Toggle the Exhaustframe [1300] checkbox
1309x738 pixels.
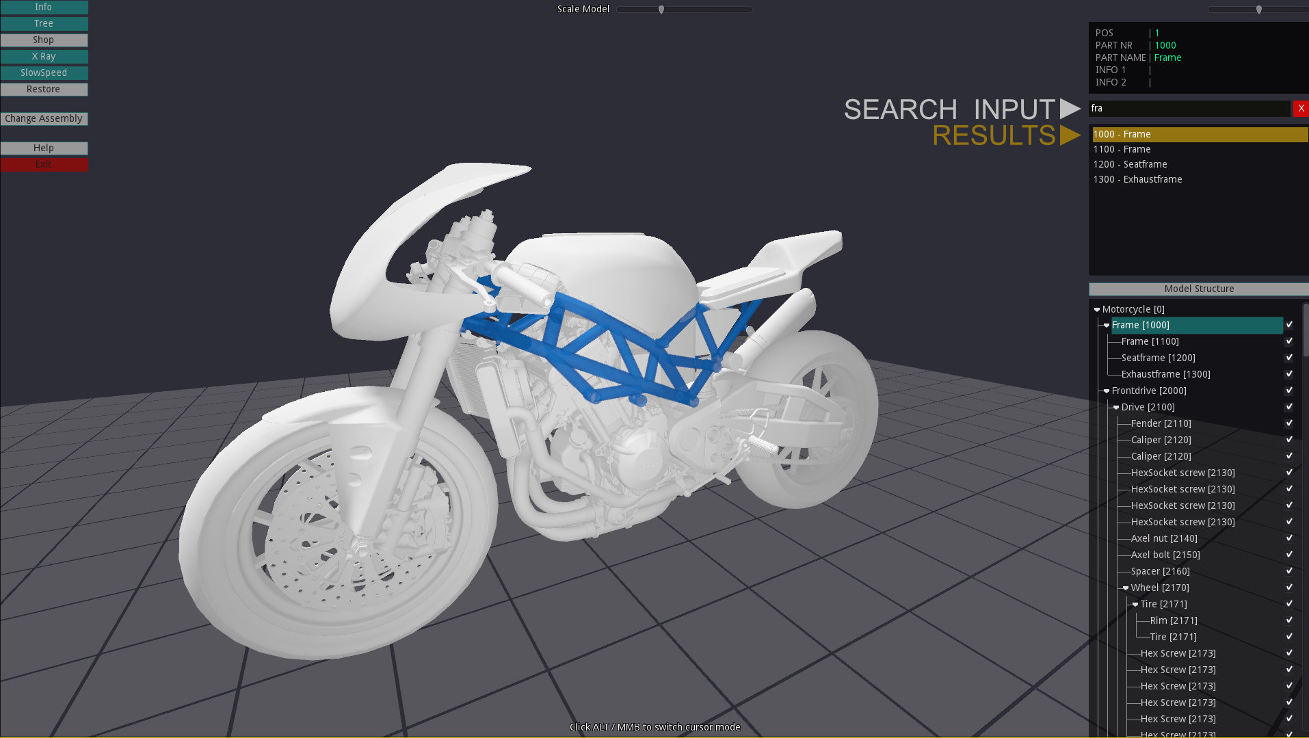[x=1288, y=374]
